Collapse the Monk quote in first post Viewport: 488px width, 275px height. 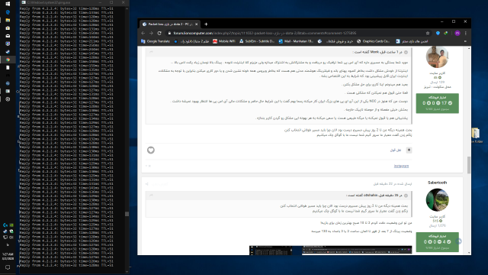[406, 52]
